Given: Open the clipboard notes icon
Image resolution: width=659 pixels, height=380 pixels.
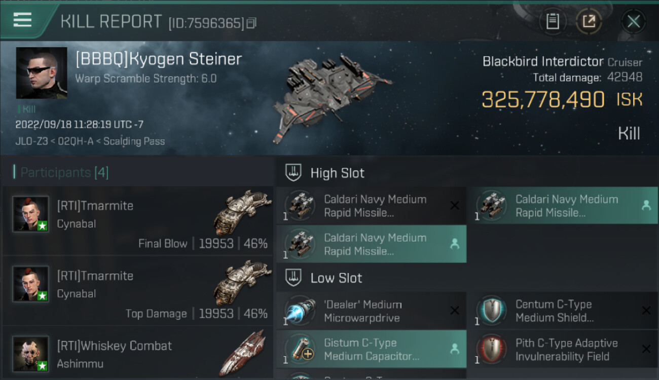Looking at the screenshot, I should coord(553,21).
